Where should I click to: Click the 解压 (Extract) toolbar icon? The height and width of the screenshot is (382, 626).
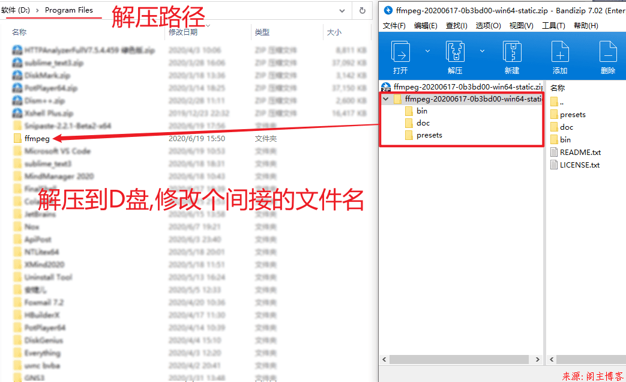tap(455, 52)
